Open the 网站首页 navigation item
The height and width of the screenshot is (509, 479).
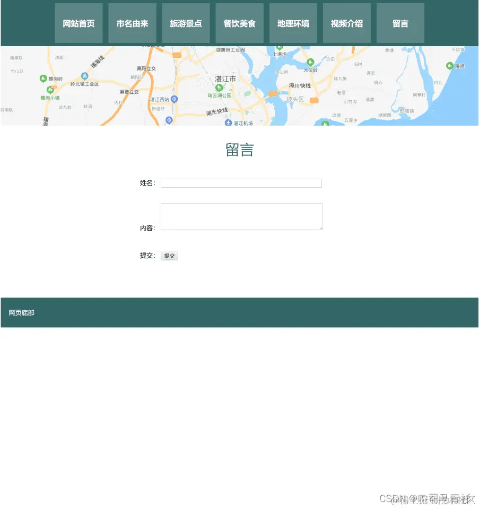pyautogui.click(x=79, y=23)
